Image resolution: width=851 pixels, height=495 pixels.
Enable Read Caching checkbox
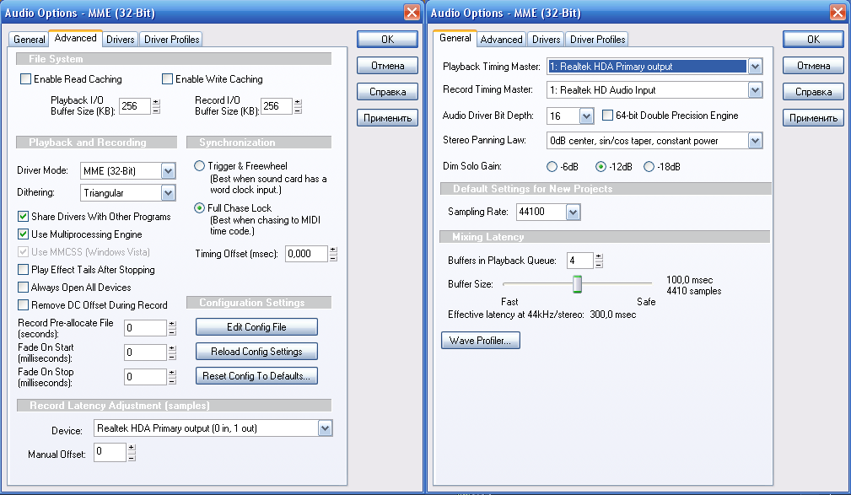coord(25,79)
